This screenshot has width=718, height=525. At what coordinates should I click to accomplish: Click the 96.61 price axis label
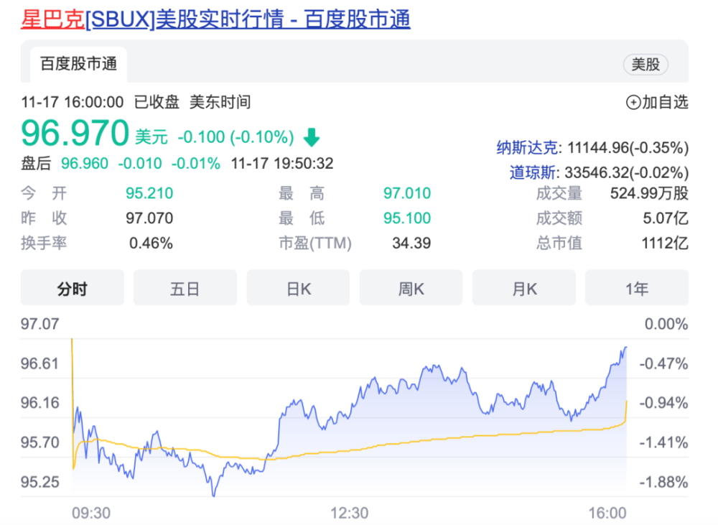(39, 363)
